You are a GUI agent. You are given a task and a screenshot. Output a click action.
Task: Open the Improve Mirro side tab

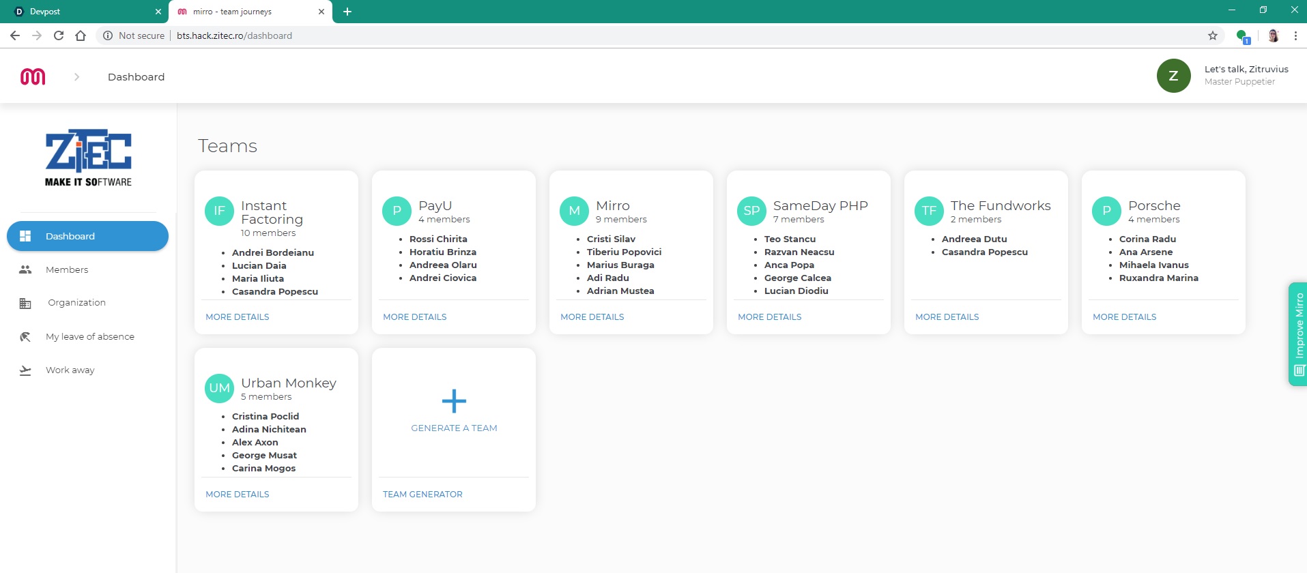click(1297, 334)
